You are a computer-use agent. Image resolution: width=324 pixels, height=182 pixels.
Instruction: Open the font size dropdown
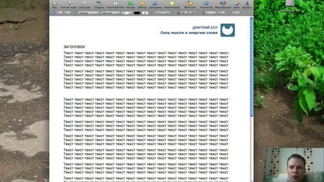(127, 13)
